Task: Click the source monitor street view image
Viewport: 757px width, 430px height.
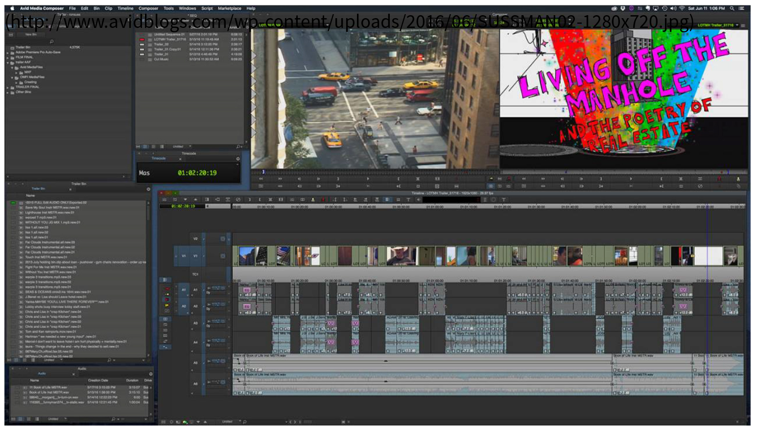Action: (x=375, y=98)
